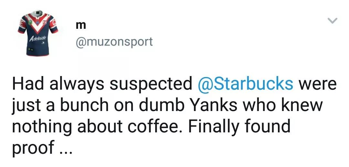Click the @muzonsport handle
Viewport: 349px width, 167px height.
114,42
